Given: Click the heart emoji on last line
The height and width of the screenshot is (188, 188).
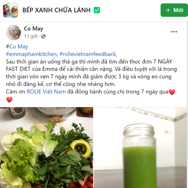Looking at the screenshot, I should pyautogui.click(x=9, y=100).
